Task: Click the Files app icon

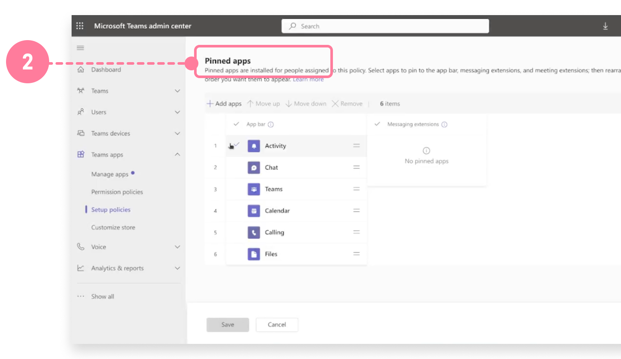Action: [x=254, y=254]
